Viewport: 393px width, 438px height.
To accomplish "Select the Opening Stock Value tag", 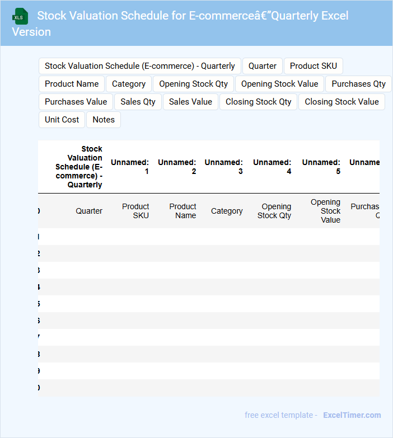I will 279,84.
